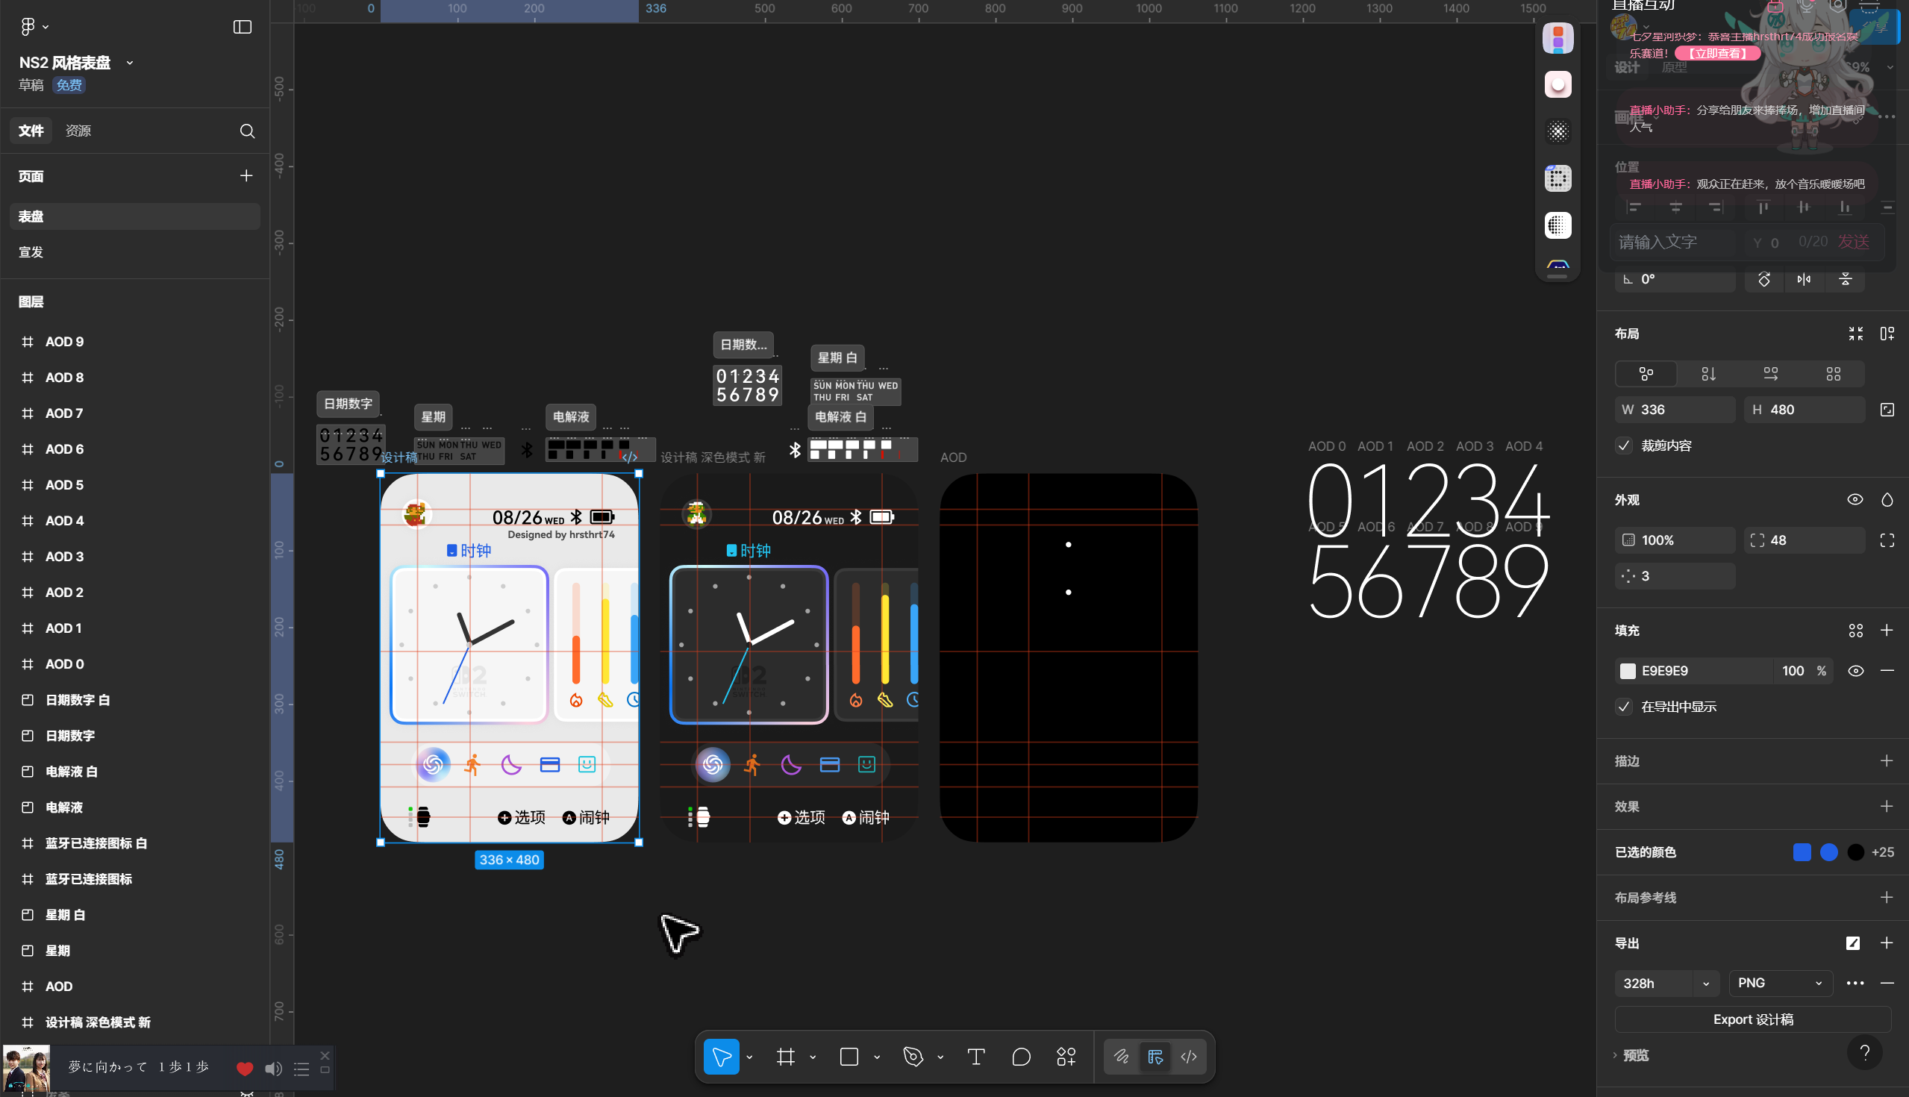Switch to Dev Mode code icon
Viewport: 1909px width, 1097px height.
pyautogui.click(x=1188, y=1057)
